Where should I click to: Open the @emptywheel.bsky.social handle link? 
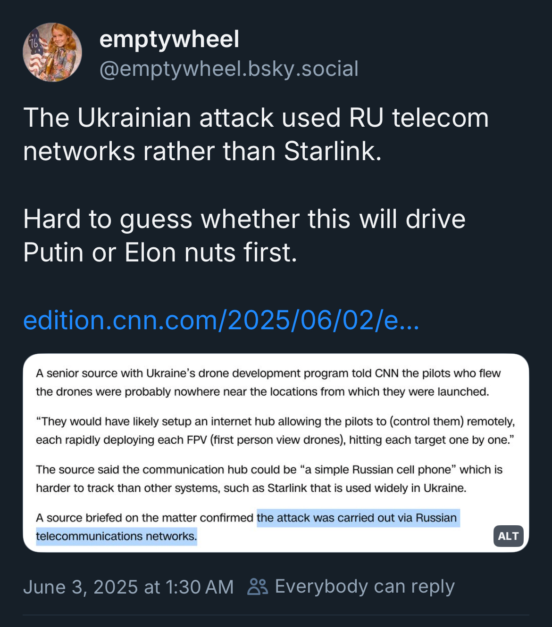229,69
